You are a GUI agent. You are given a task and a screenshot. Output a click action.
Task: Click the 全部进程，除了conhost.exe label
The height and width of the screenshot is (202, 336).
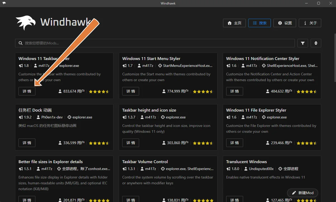[86, 169]
